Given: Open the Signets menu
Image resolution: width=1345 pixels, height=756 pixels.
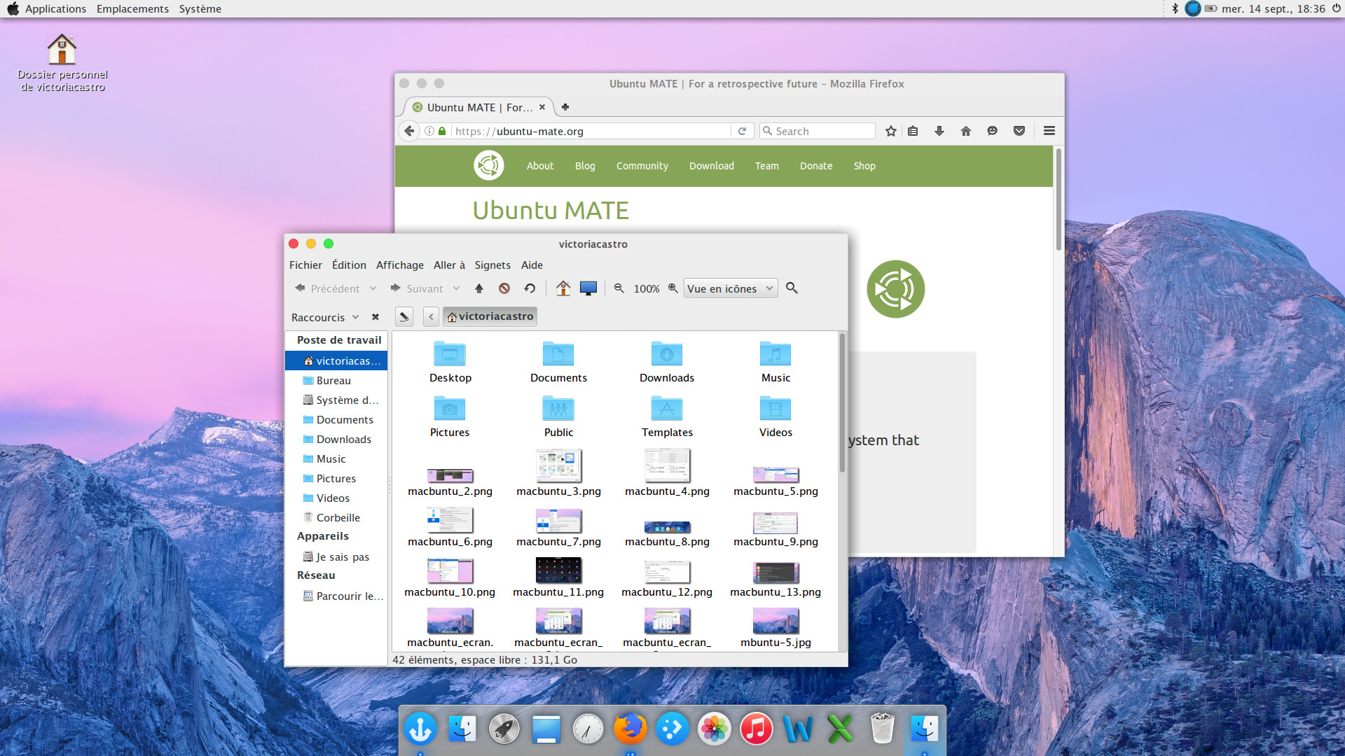Looking at the screenshot, I should (x=492, y=265).
